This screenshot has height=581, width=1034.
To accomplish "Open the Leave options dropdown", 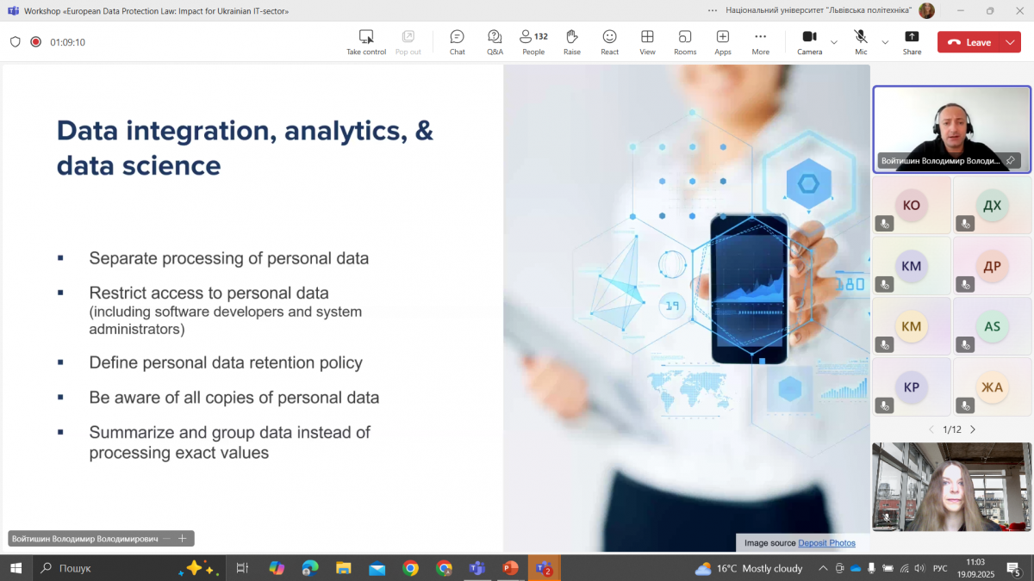I will [x=1010, y=42].
